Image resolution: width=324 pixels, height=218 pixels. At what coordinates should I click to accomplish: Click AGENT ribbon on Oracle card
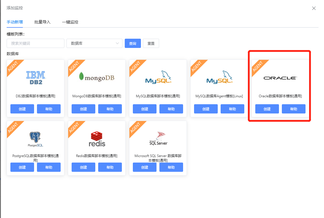258,66
